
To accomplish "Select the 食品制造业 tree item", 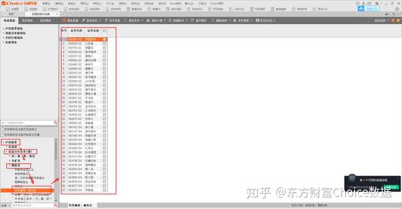I will [x=22, y=174].
